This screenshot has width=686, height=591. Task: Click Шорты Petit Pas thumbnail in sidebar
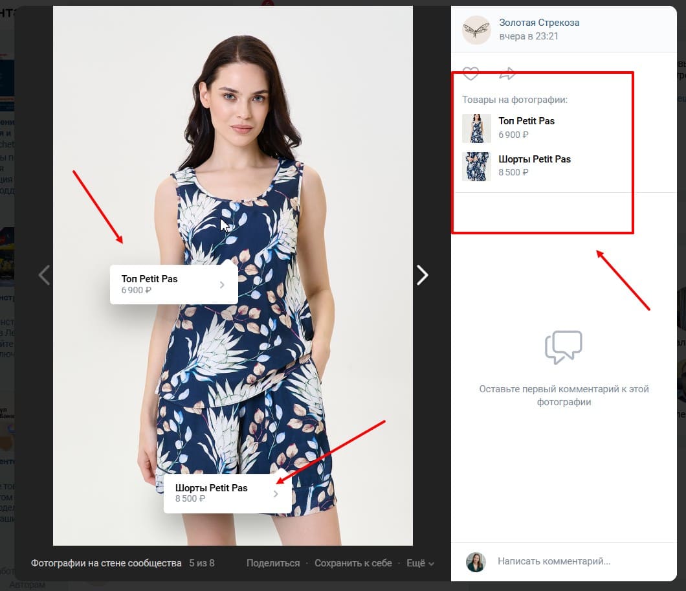pos(476,166)
